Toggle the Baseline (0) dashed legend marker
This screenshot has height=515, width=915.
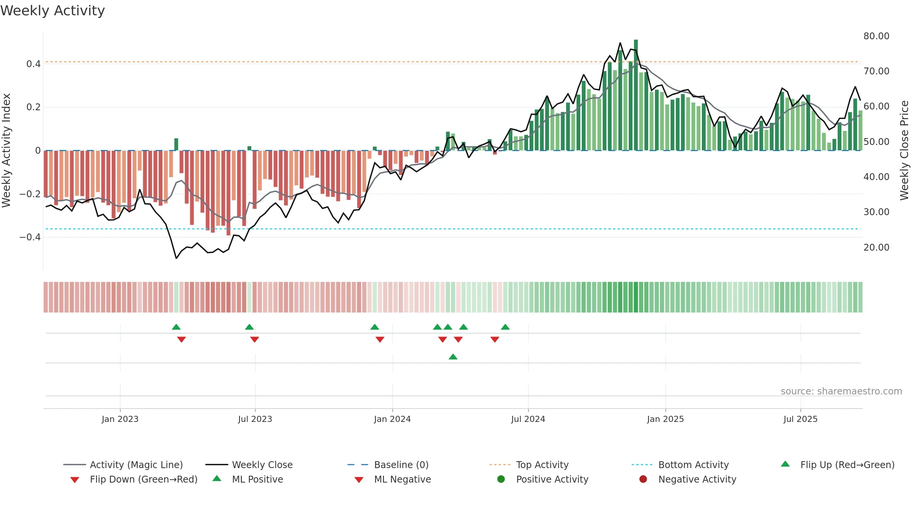tap(358, 465)
